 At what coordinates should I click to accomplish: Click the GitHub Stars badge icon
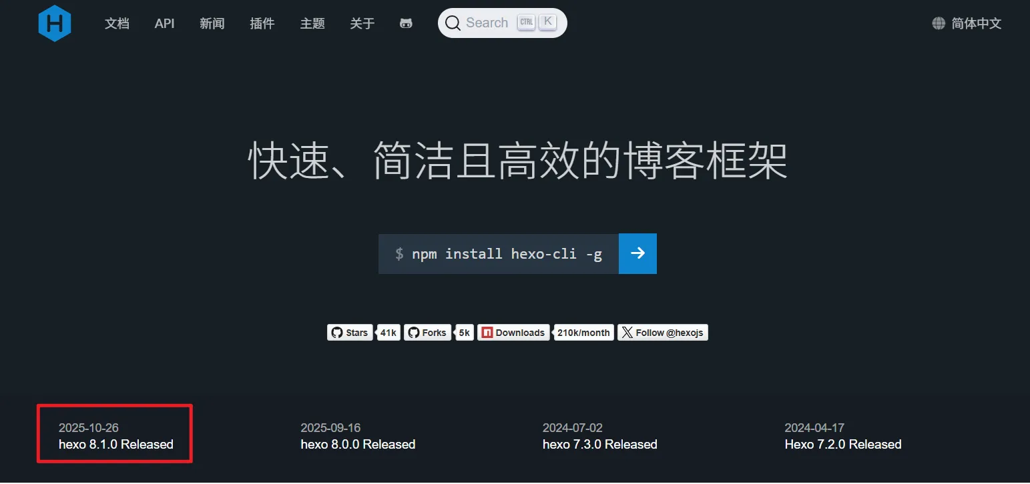click(336, 332)
